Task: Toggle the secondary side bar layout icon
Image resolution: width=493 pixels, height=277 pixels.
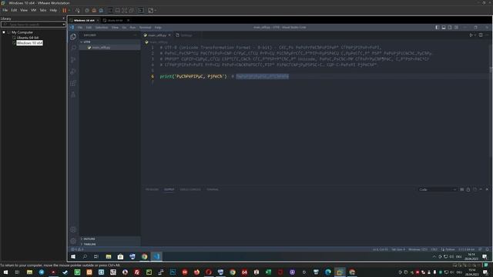Action: pyautogui.click(x=450, y=28)
